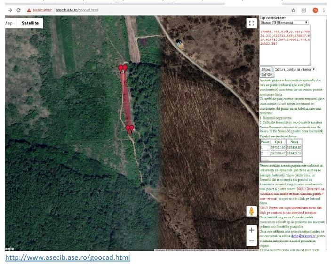Expand the Colturi, contur si interior dropdown

(x=295, y=70)
